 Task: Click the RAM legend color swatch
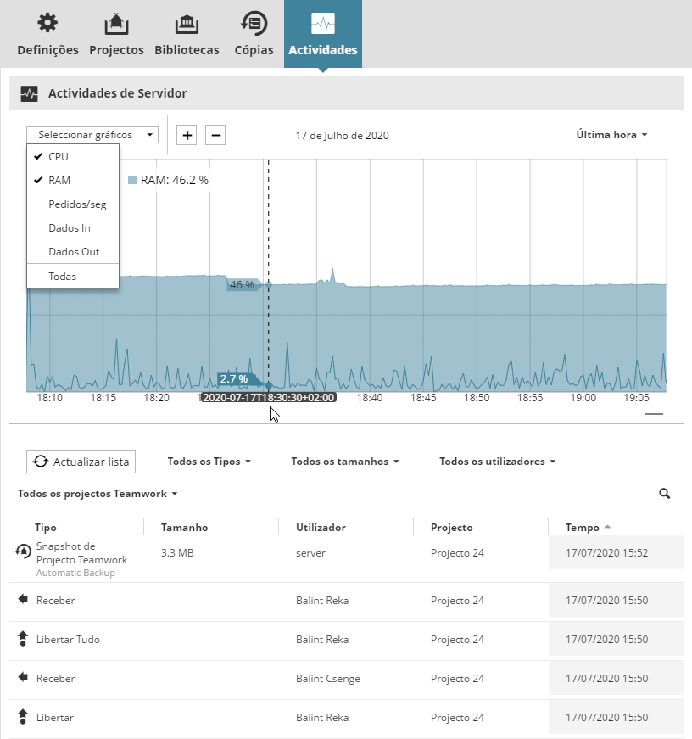pyautogui.click(x=132, y=180)
